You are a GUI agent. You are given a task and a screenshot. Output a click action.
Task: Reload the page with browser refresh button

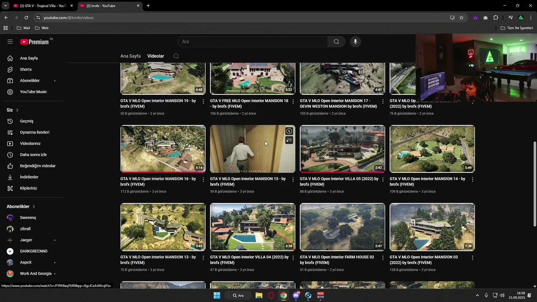(x=26, y=18)
